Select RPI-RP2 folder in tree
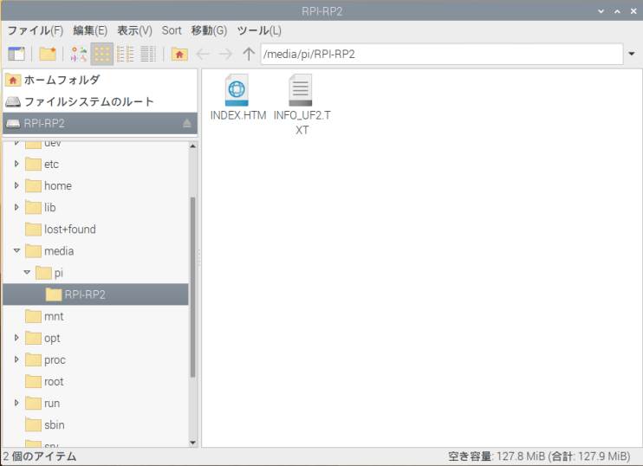This screenshot has width=643, height=466. (x=95, y=294)
